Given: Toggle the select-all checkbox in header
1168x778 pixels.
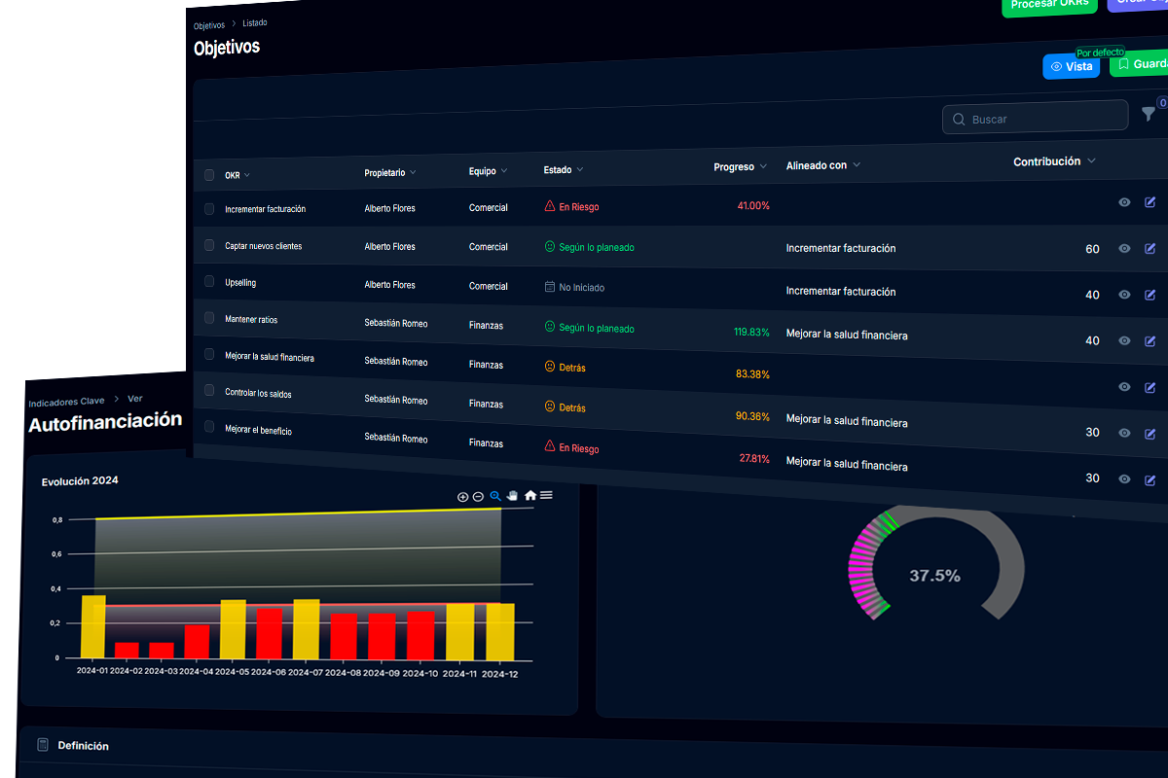Looking at the screenshot, I should (x=209, y=175).
